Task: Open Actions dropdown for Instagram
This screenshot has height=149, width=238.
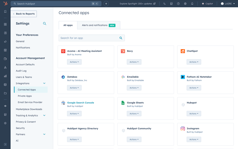Action: tap(194, 139)
